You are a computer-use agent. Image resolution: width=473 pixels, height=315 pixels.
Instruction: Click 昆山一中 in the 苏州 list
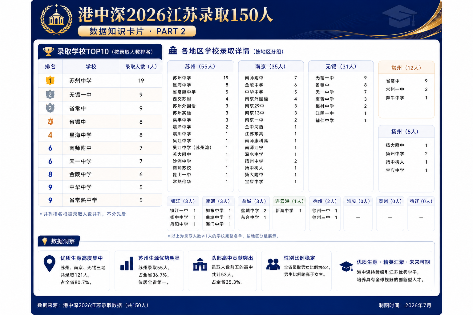point(182,175)
